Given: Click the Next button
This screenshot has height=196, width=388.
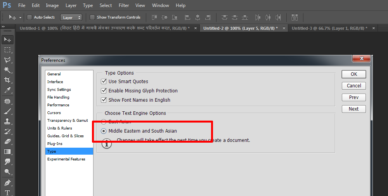Looking at the screenshot, I should pyautogui.click(x=354, y=109).
